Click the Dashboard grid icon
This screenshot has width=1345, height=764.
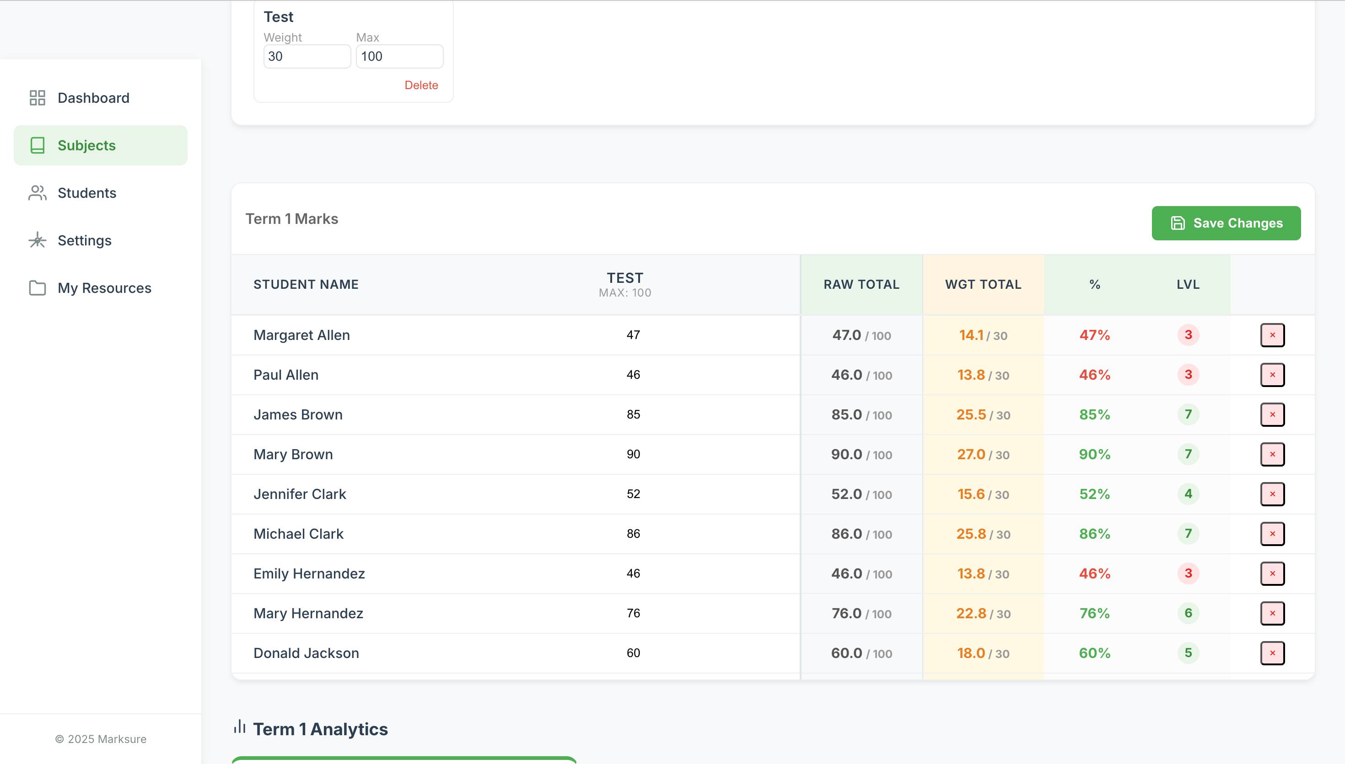38,98
